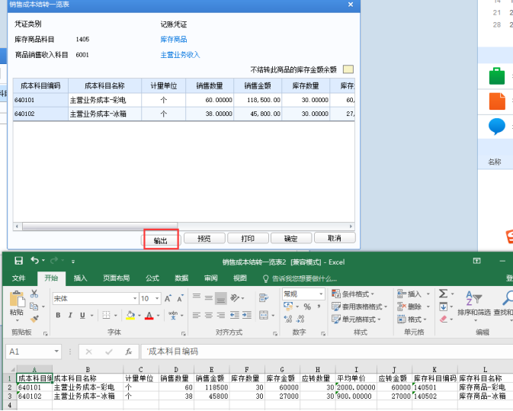Toggle Underline formatting
This screenshot has width=513, height=411.
82,316
